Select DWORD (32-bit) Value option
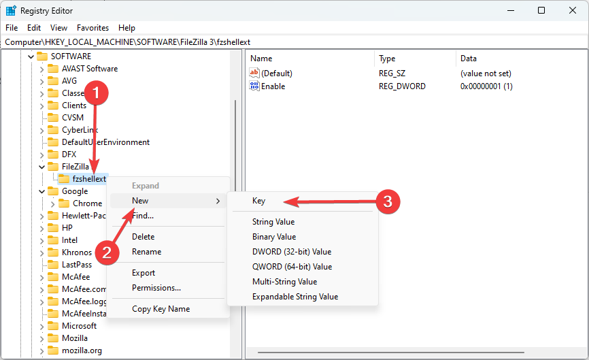The height and width of the screenshot is (360, 589). [x=292, y=252]
